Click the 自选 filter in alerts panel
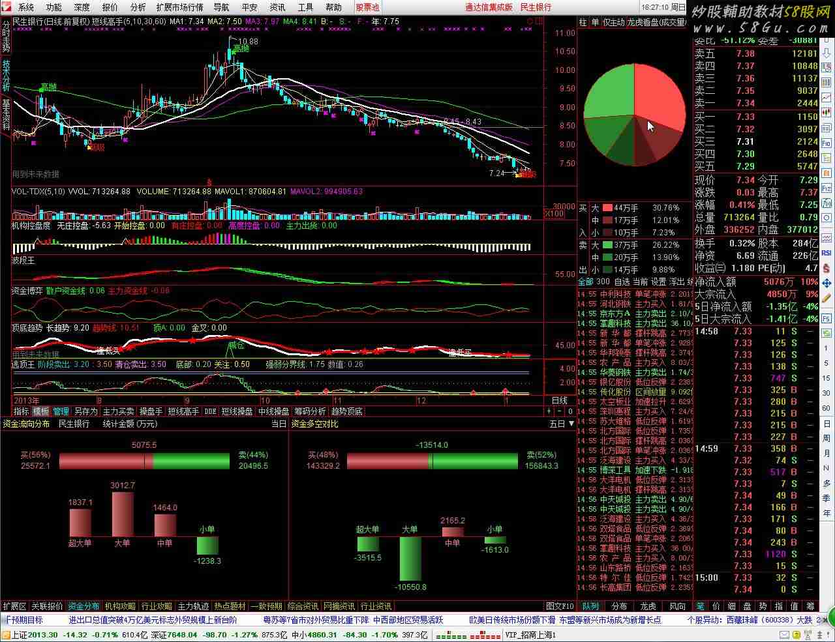The image size is (835, 642). pos(622,282)
